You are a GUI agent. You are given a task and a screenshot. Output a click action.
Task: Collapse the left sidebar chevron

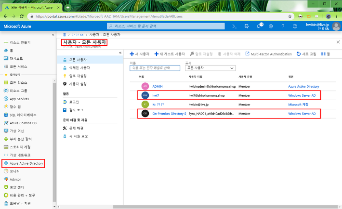point(53,35)
